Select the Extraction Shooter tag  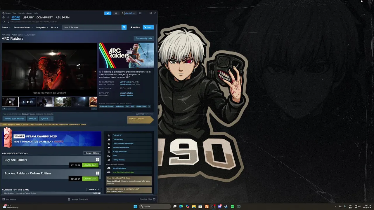pos(107,106)
